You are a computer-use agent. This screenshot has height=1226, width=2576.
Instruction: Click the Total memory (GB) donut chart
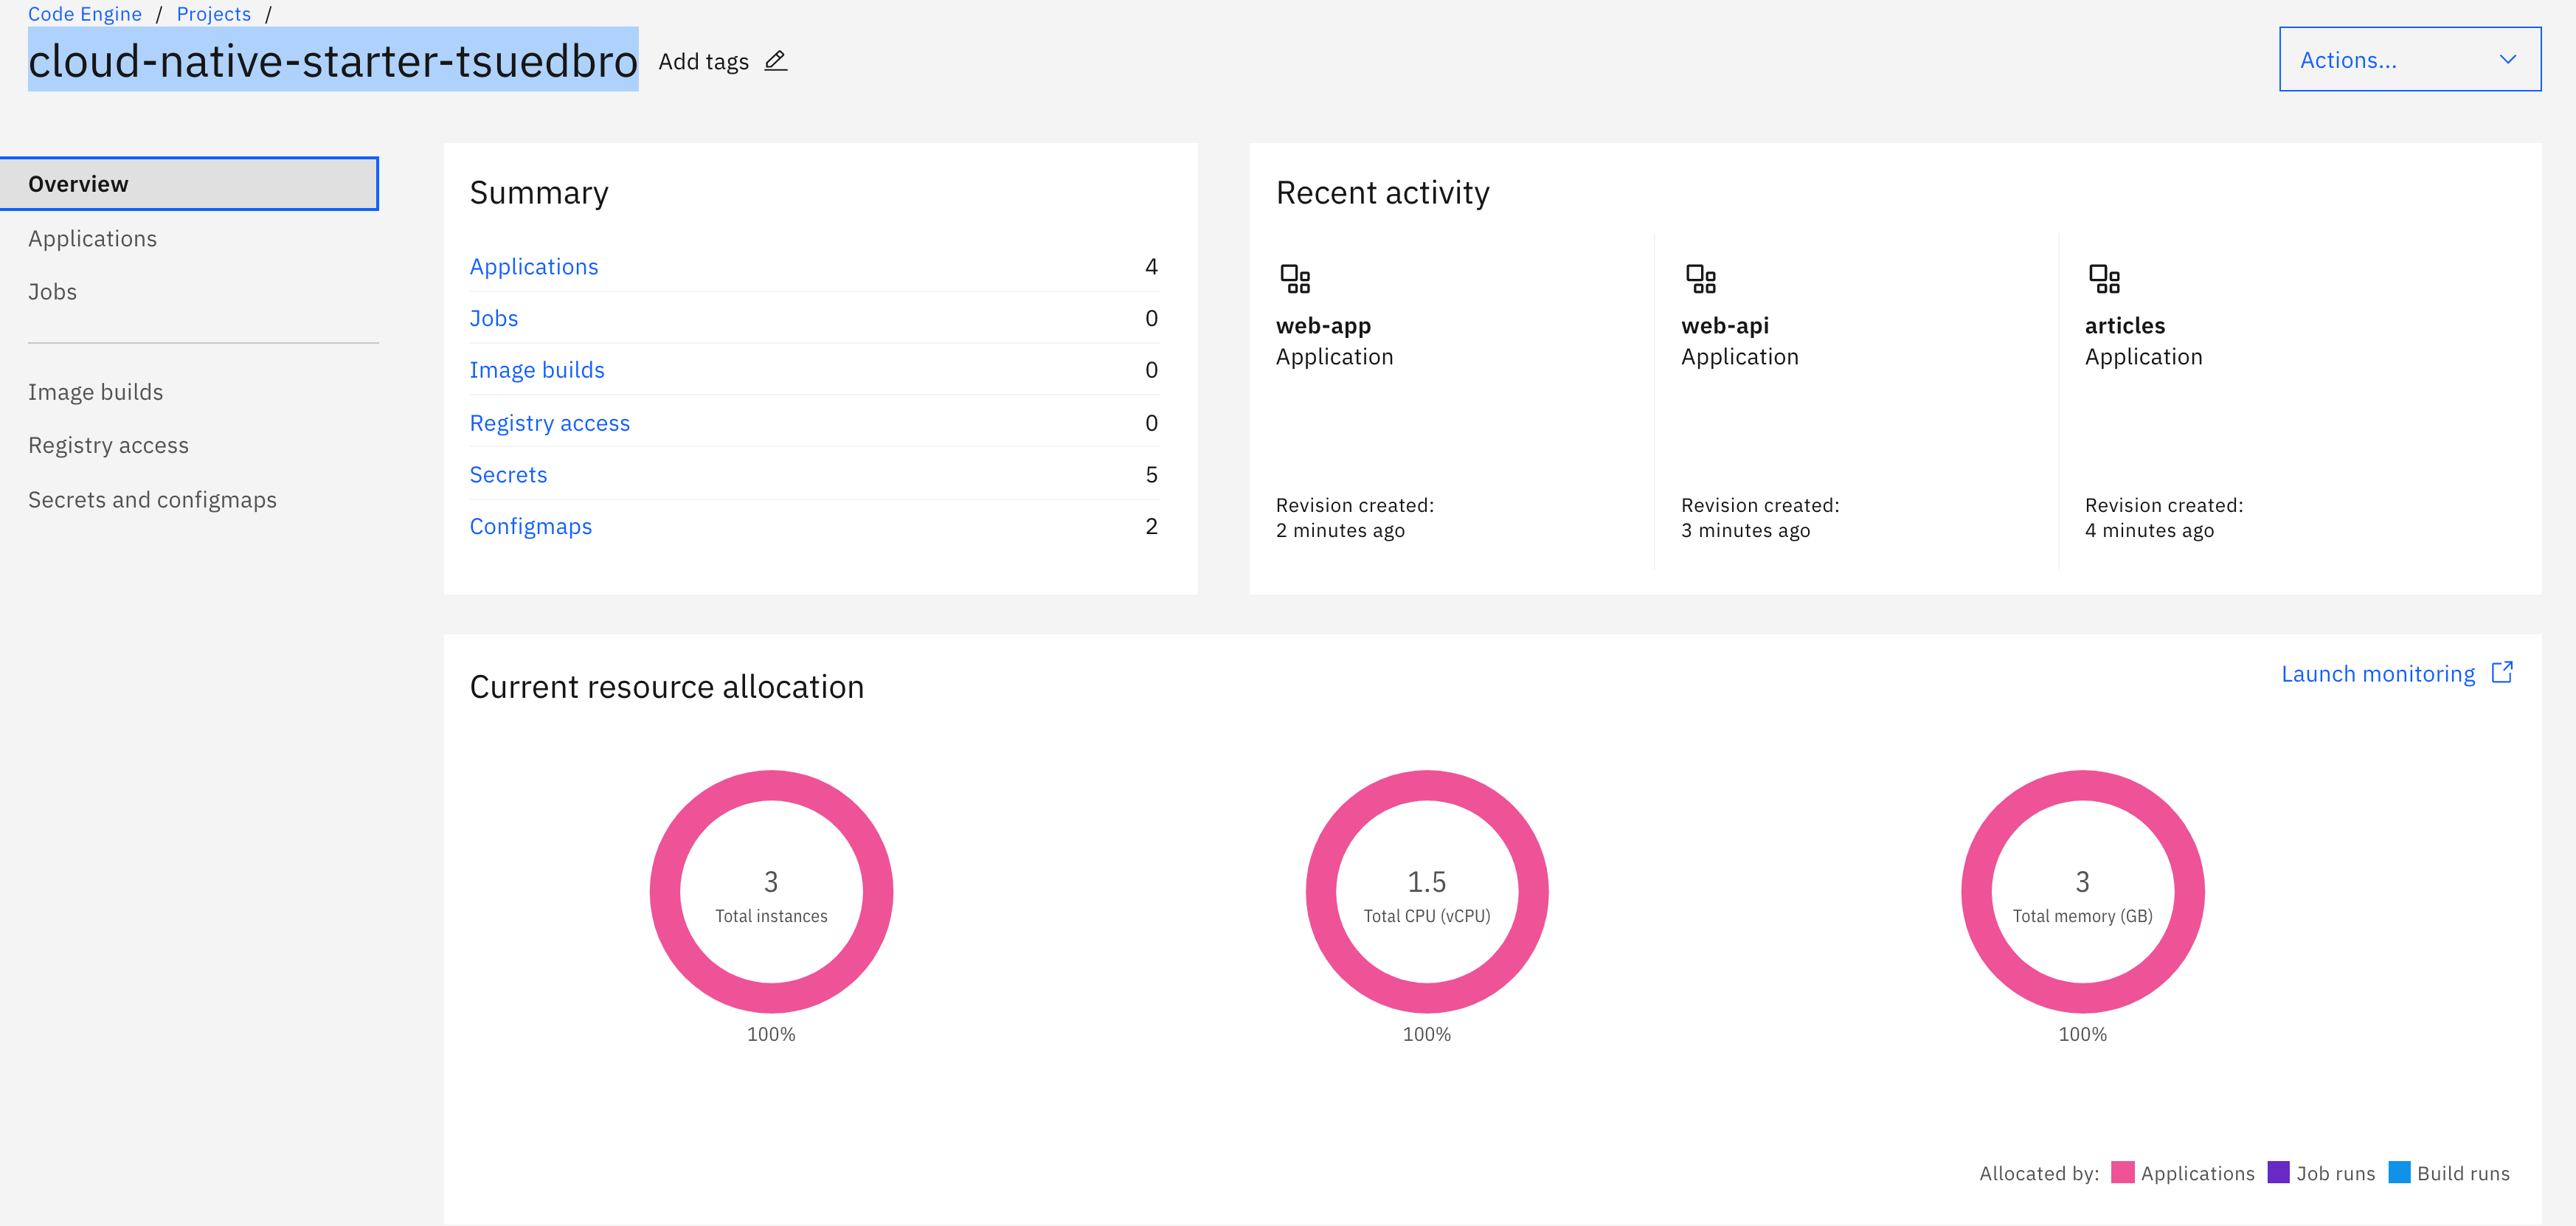(2082, 891)
